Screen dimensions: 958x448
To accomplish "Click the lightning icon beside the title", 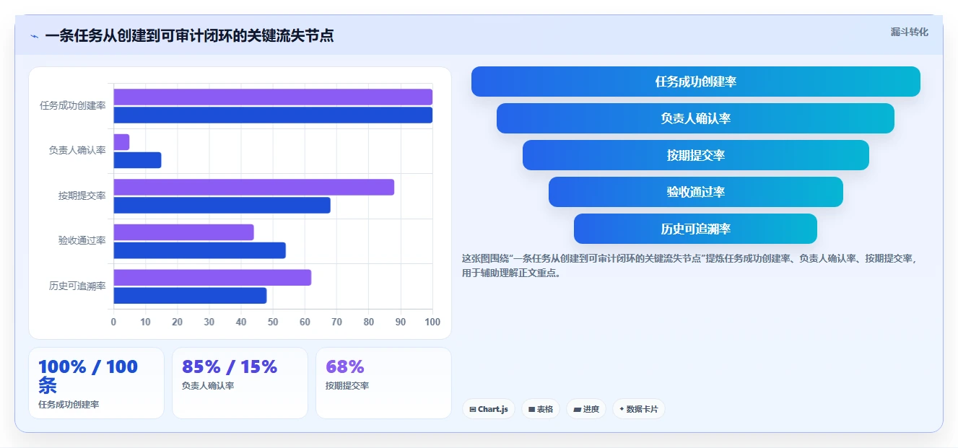I will (x=34, y=36).
